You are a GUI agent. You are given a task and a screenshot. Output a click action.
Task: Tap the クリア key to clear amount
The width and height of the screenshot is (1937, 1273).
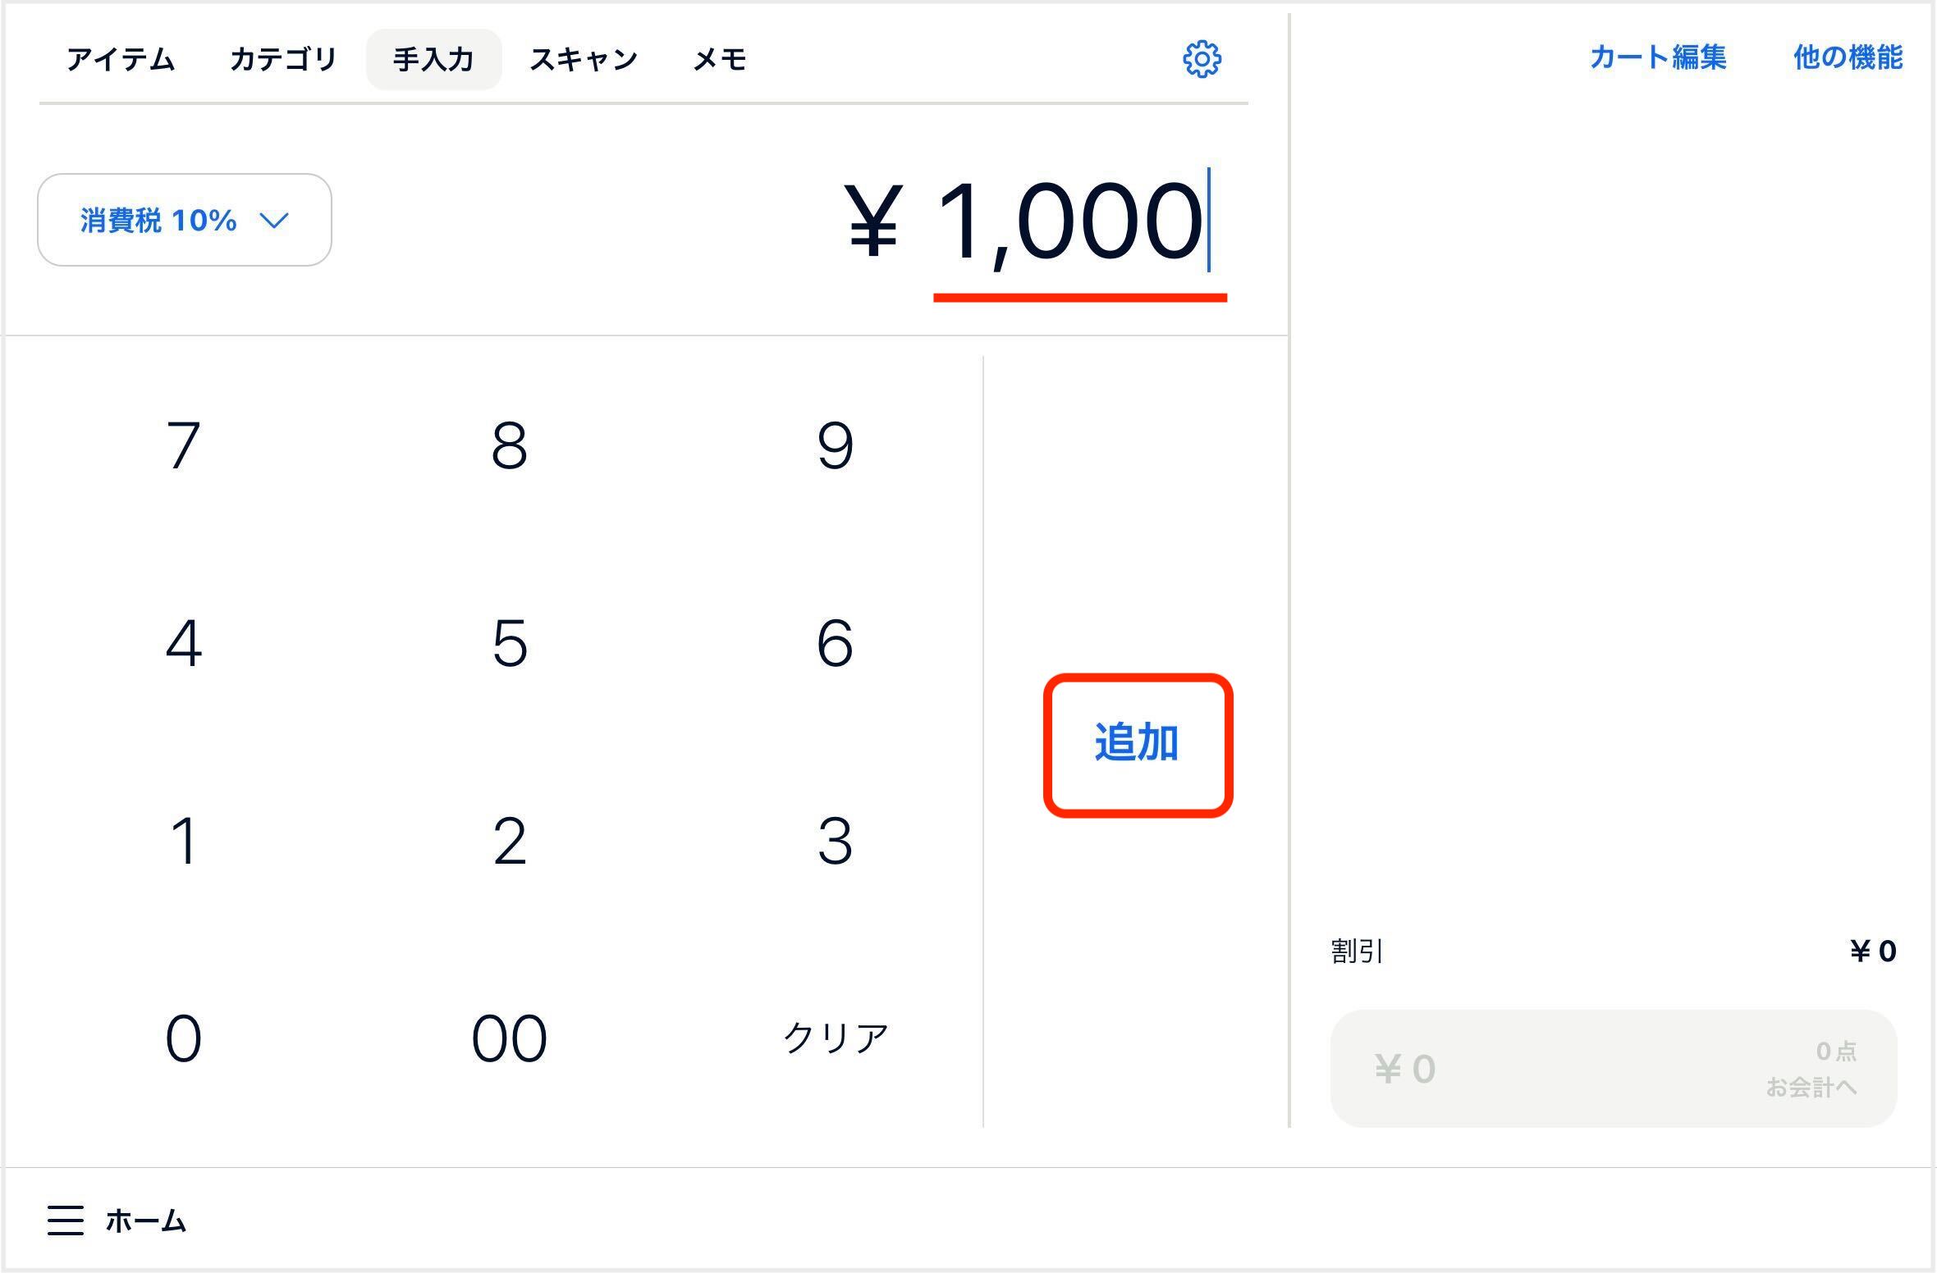tap(836, 1038)
